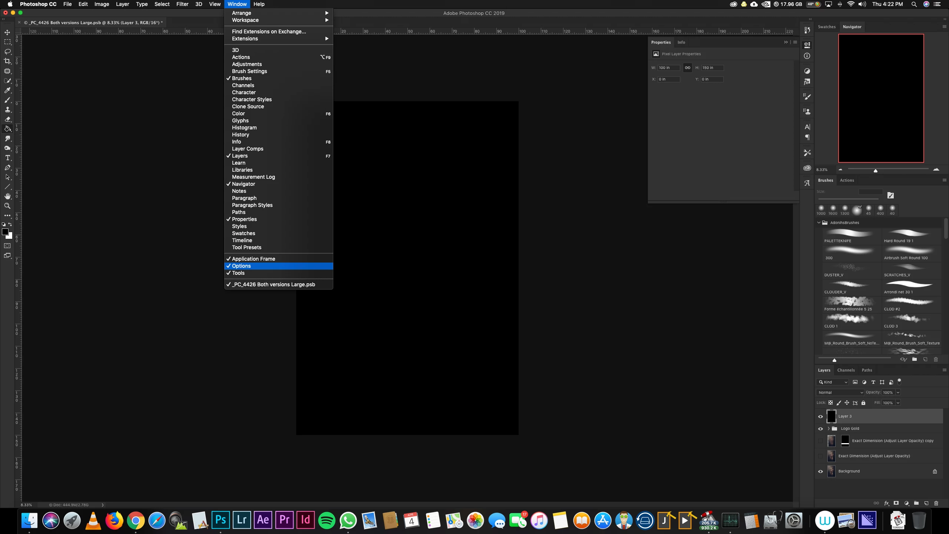The image size is (949, 534).
Task: Expand the Logo Gold layer group
Action: [829, 429]
